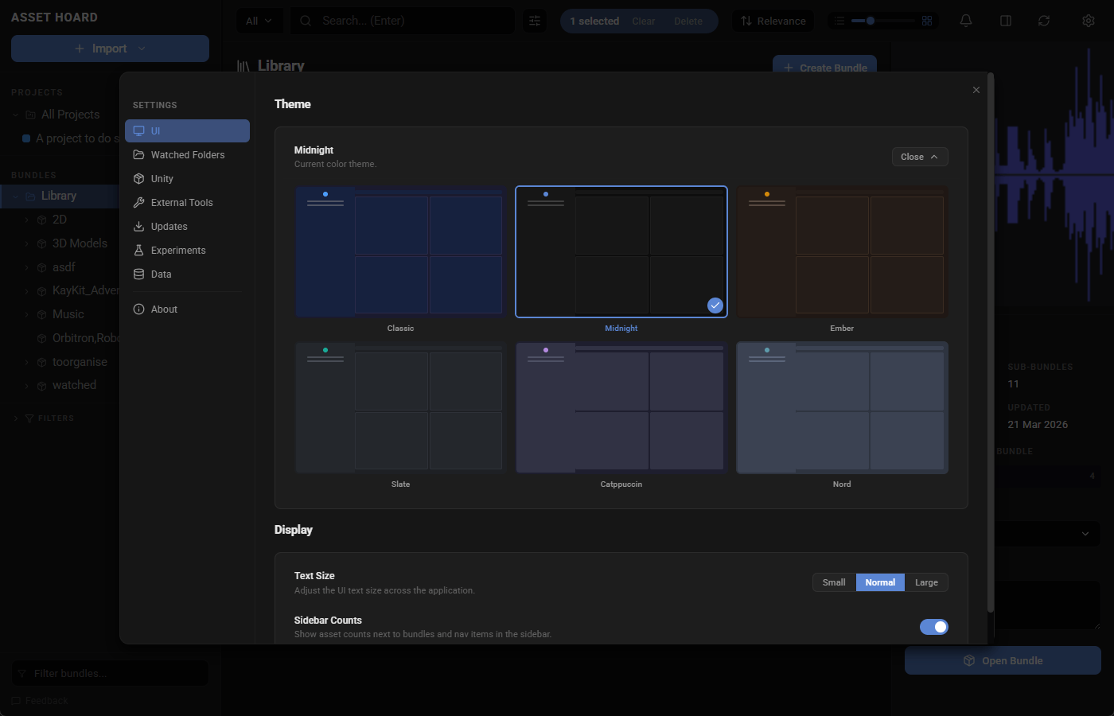Screen dimensions: 1114x716
Task: Click the notifications bell icon
Action: (x=965, y=21)
